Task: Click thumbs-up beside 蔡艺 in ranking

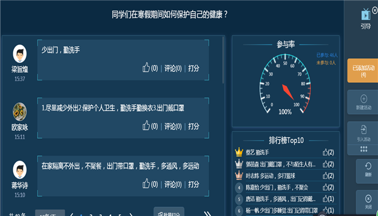Action: [325, 152]
